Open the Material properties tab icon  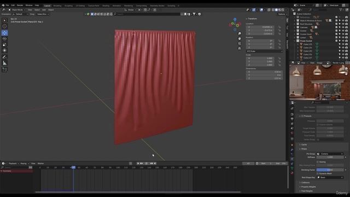(292, 173)
